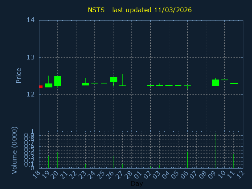Click the red candlestick on day 18
The width and height of the screenshot is (252, 189).
(41, 87)
